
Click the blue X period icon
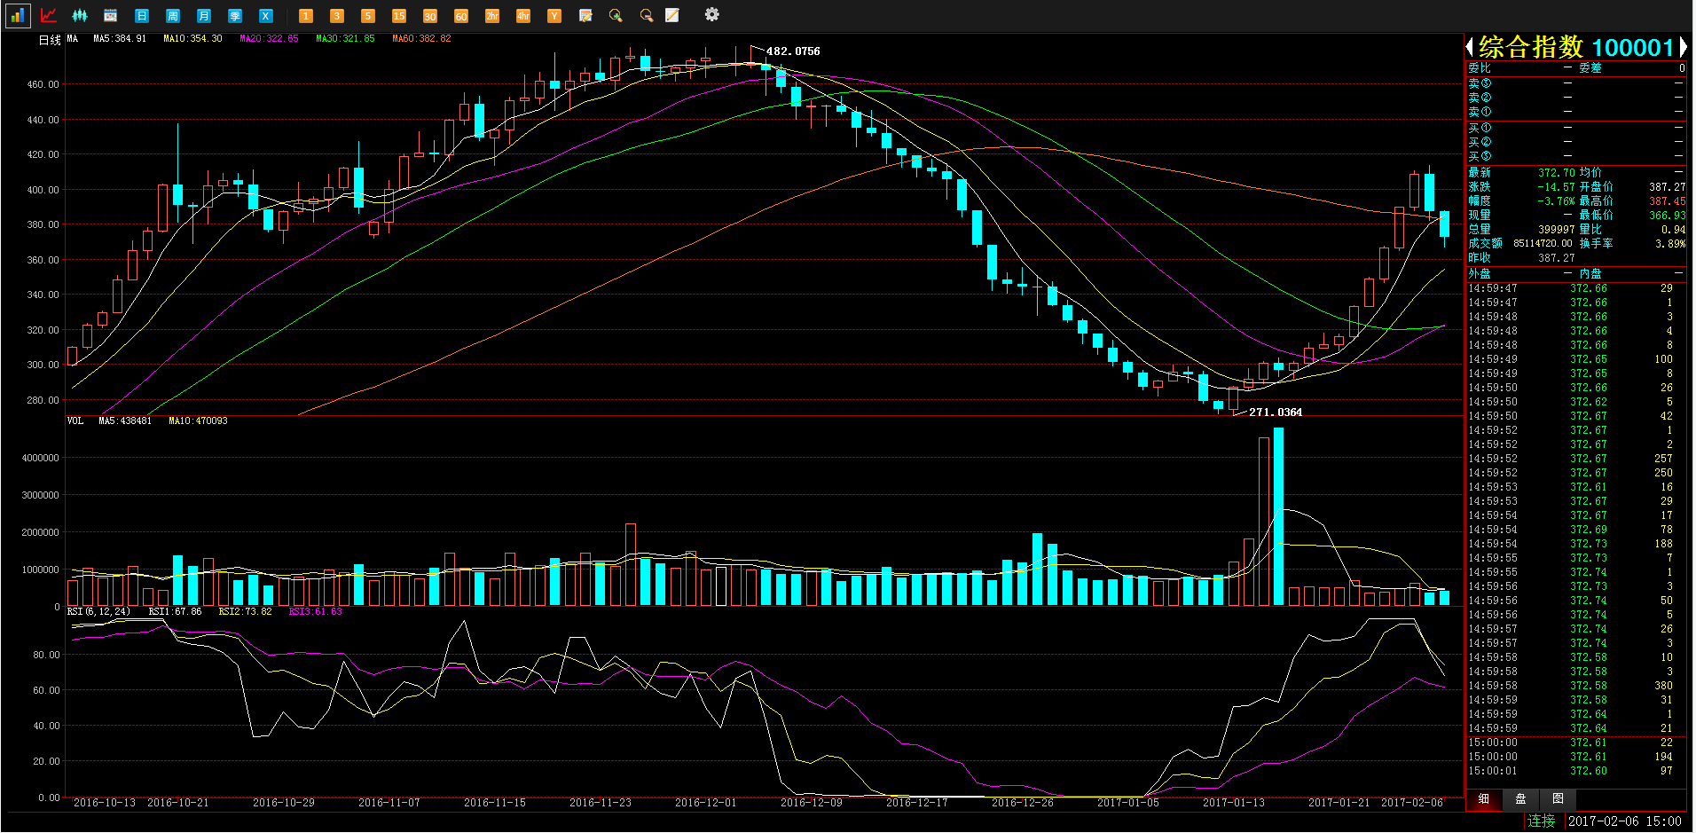coord(266,15)
